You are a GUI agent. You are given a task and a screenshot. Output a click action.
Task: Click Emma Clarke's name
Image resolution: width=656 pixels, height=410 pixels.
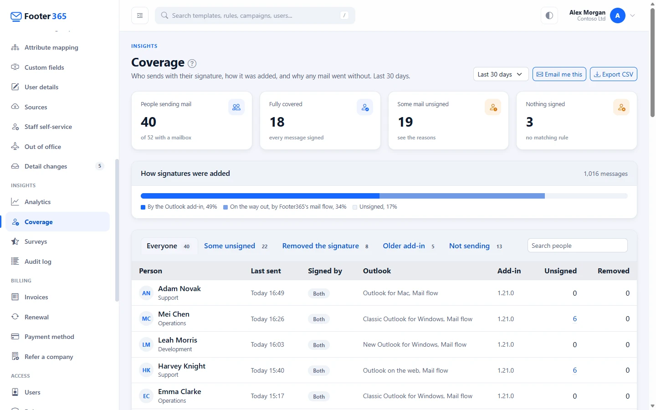point(179,392)
